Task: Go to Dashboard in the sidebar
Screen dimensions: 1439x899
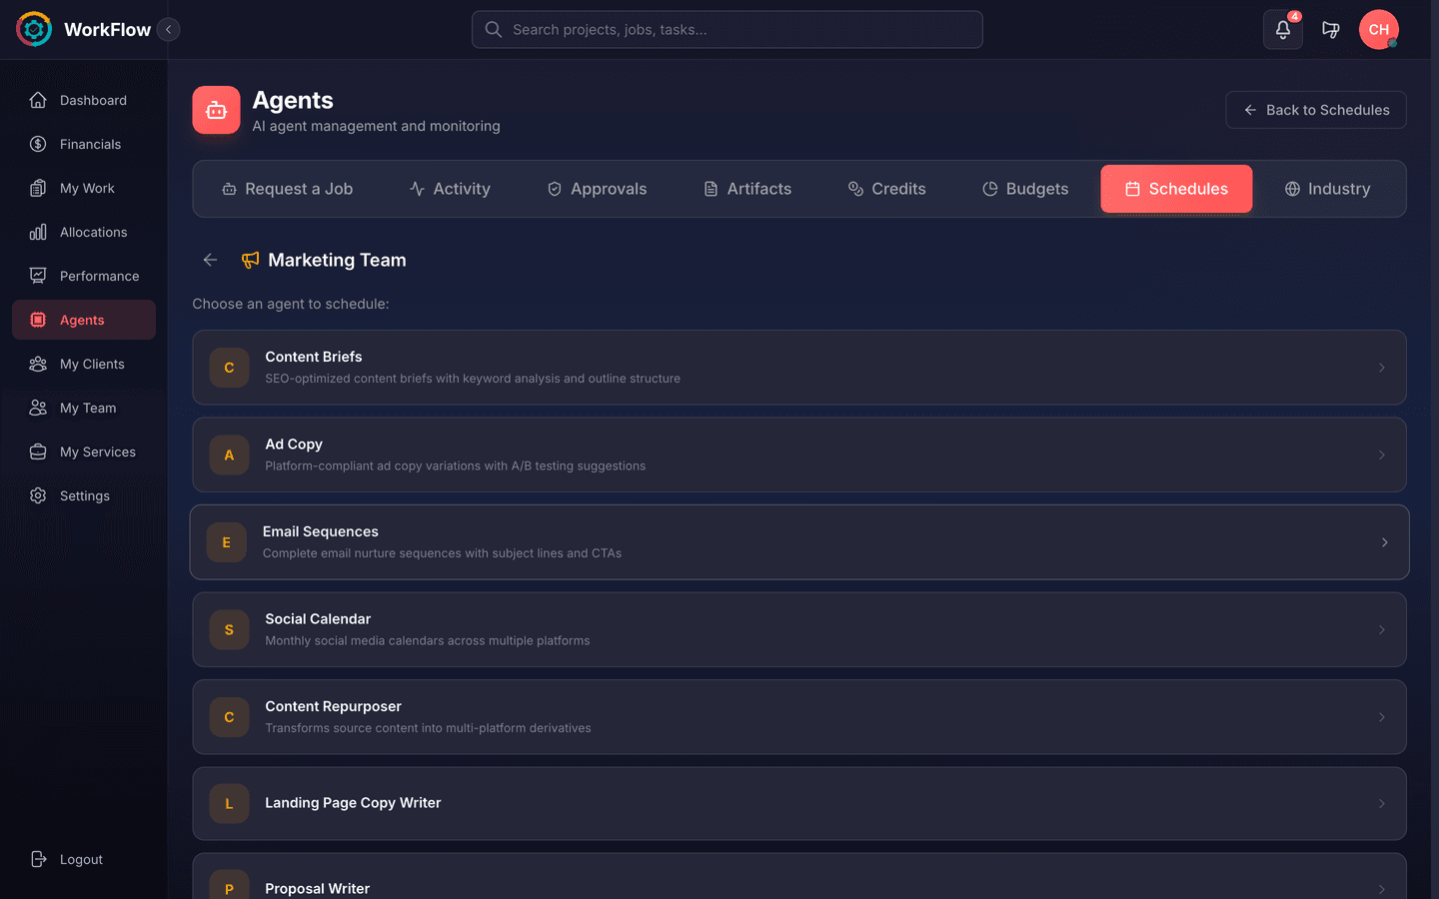Action: (84, 100)
